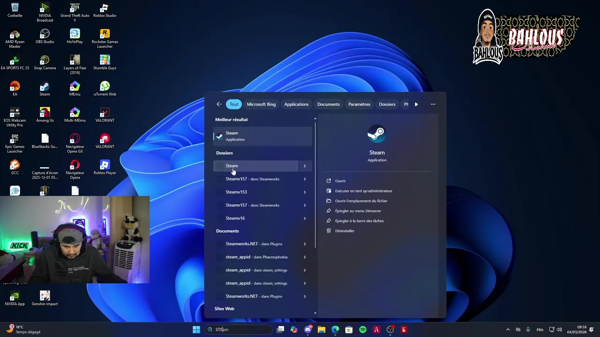This screenshot has width=600, height=337.
Task: Go back with the search panel arrow
Action: click(x=219, y=104)
